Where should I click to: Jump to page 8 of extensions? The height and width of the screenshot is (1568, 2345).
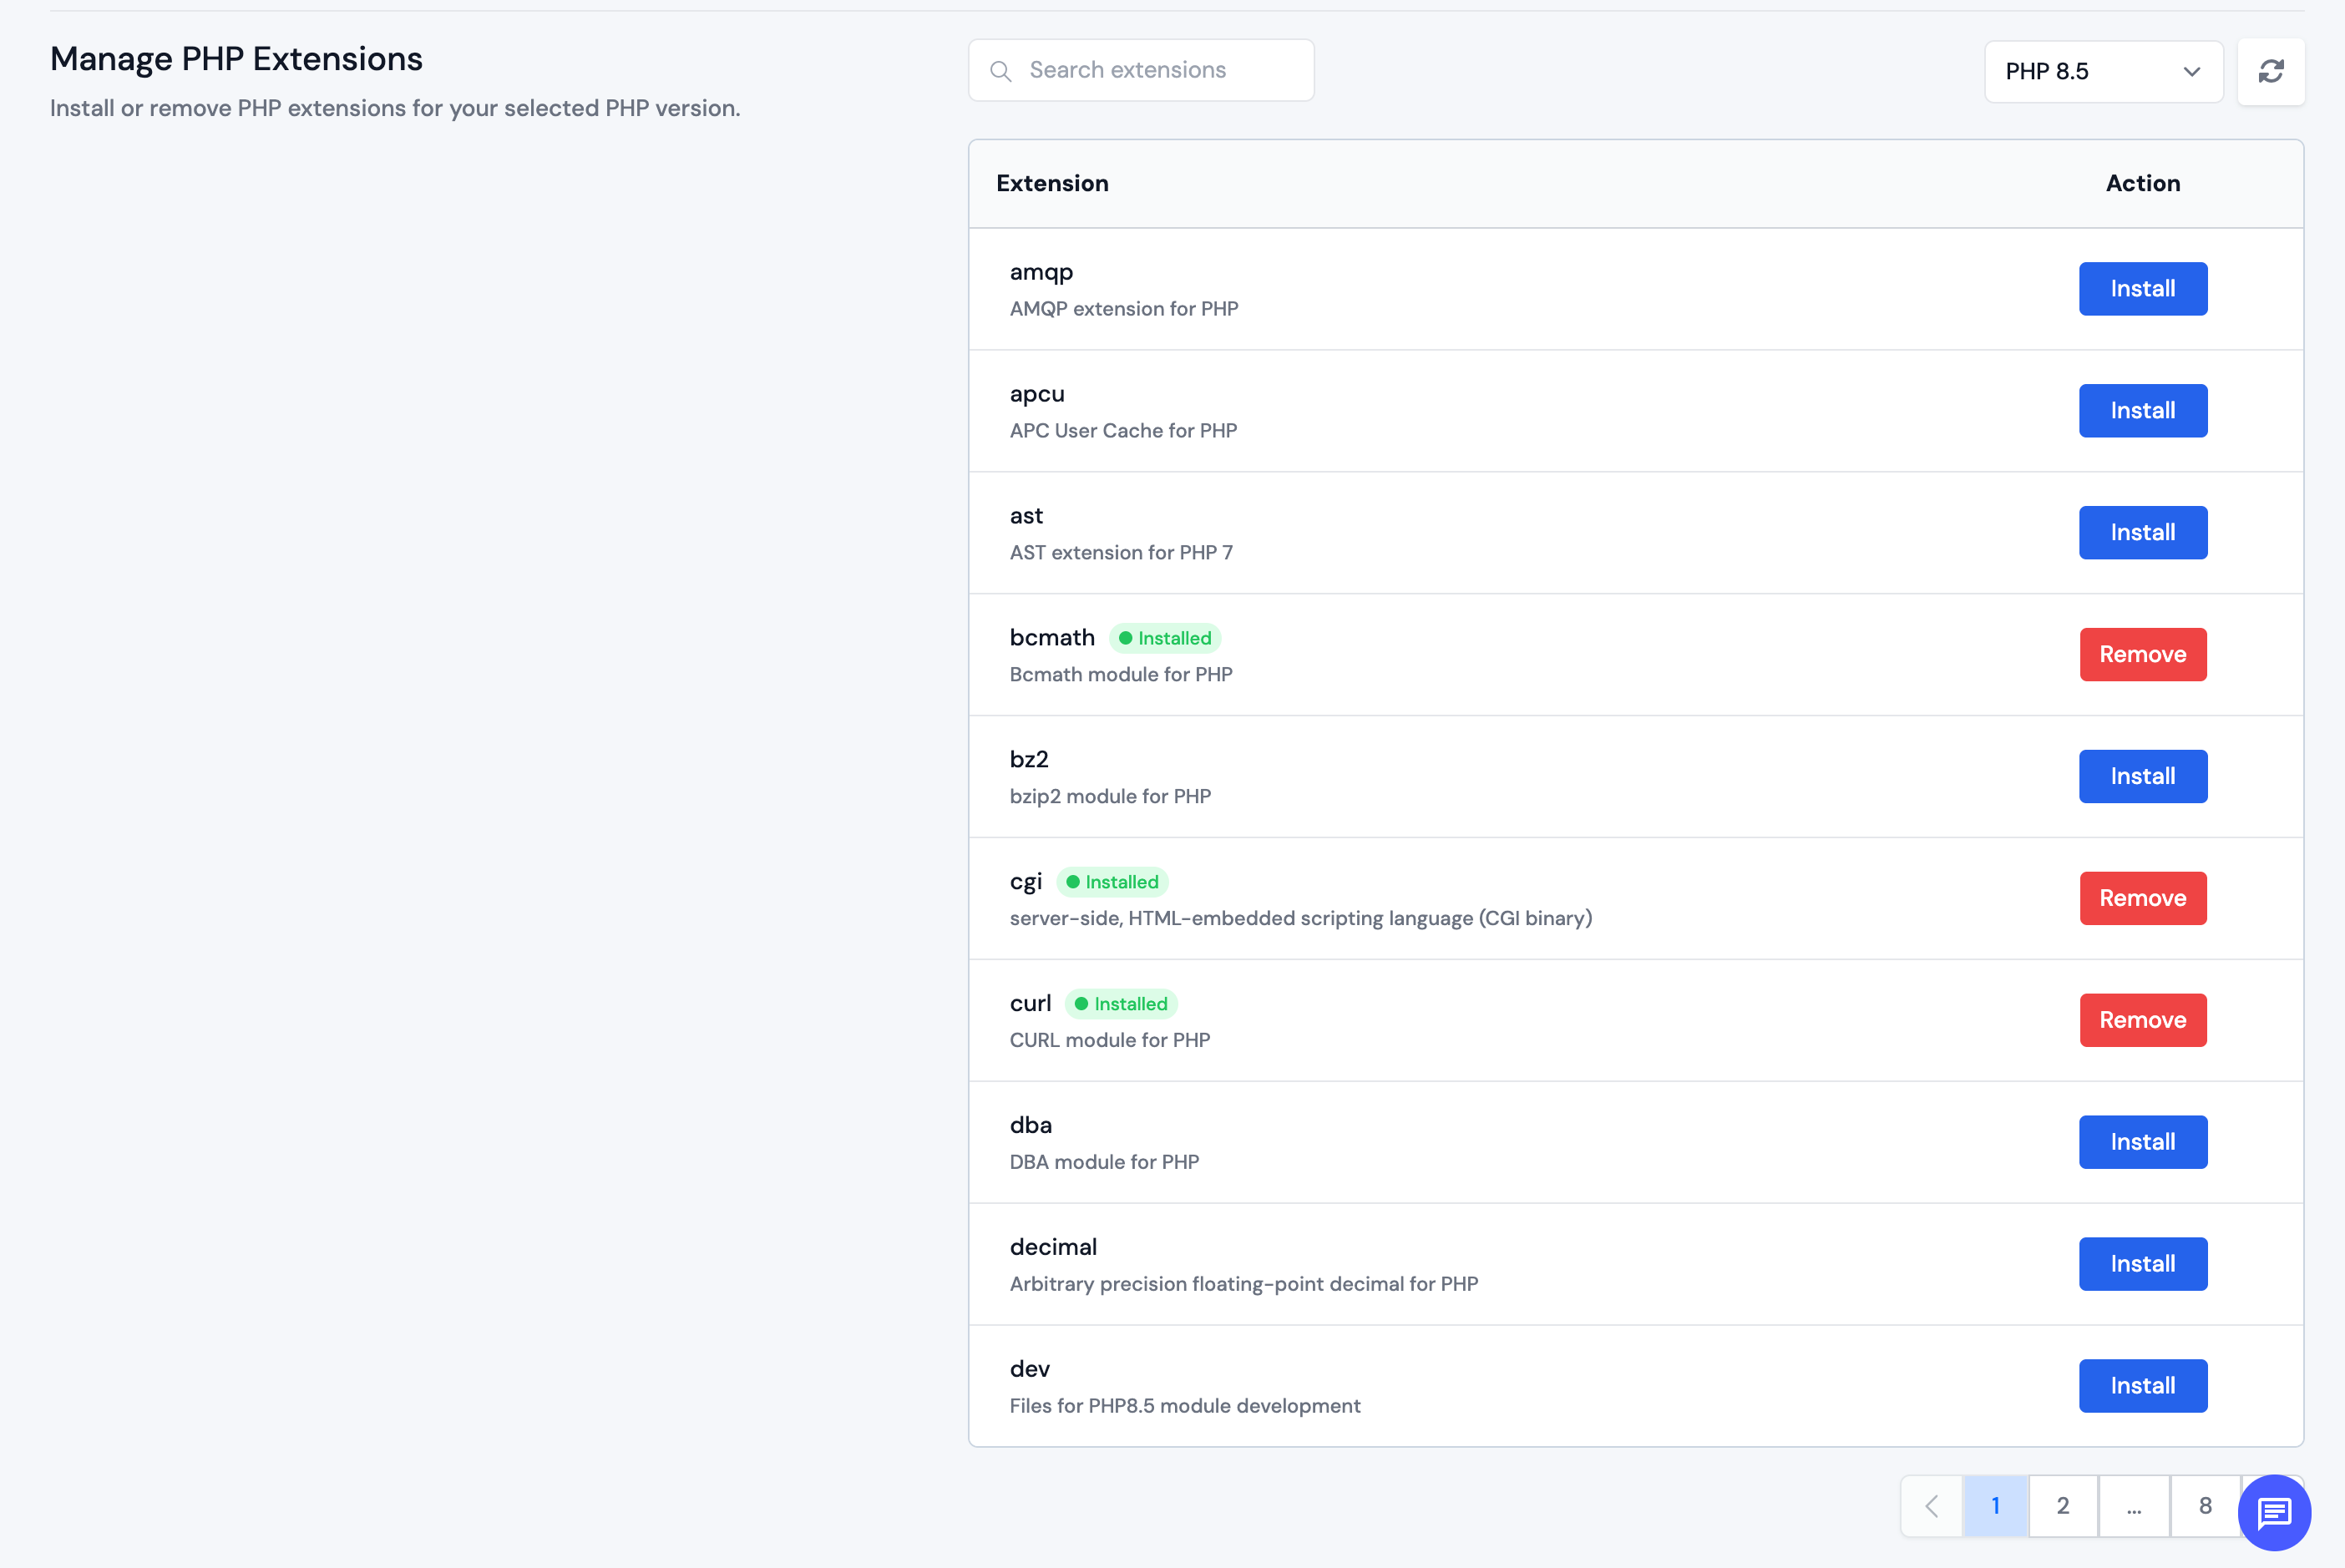[2204, 1505]
